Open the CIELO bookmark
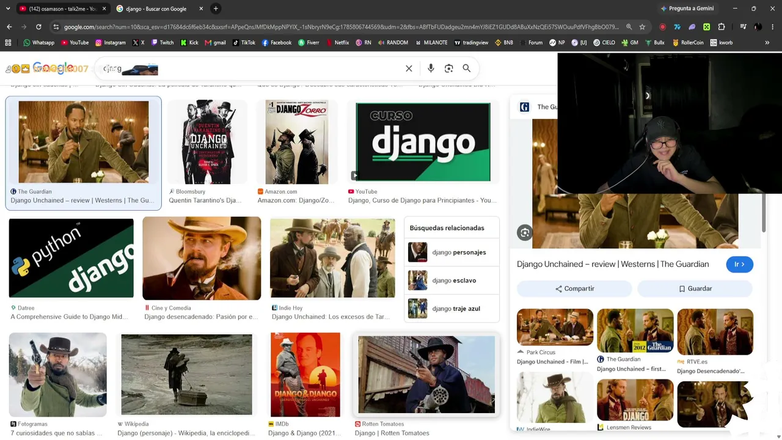782x440 pixels. pyautogui.click(x=604, y=43)
